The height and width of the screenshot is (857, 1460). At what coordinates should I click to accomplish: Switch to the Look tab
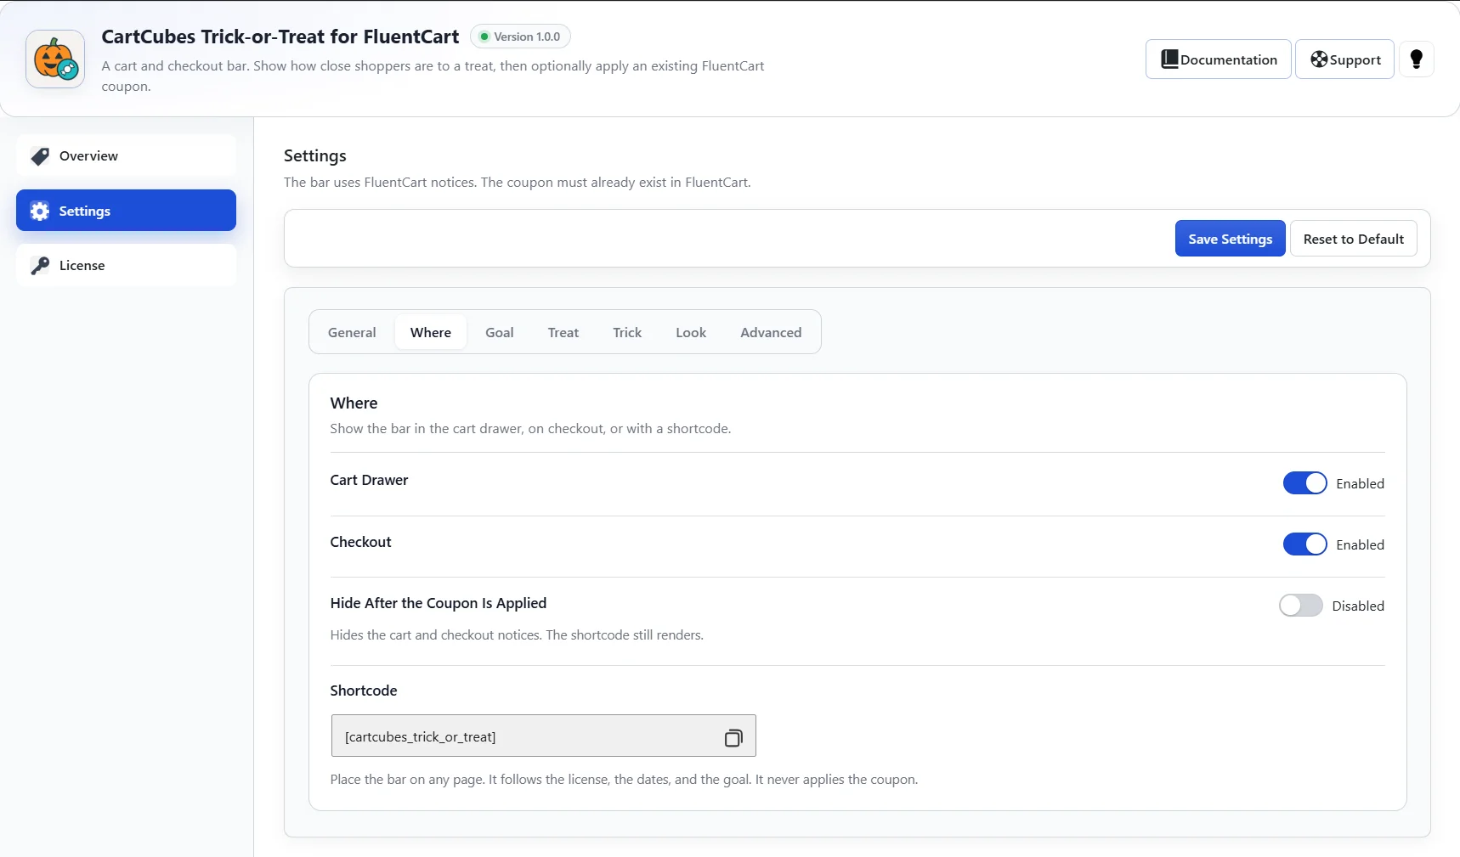pos(691,332)
